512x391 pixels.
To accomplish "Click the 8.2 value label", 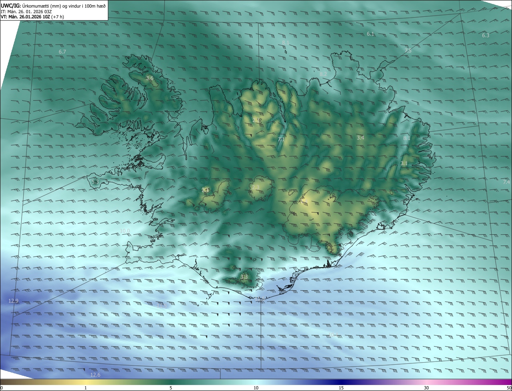I will 323,74.
